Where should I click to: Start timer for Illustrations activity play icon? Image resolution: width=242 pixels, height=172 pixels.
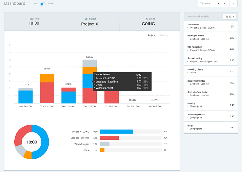(232, 26)
